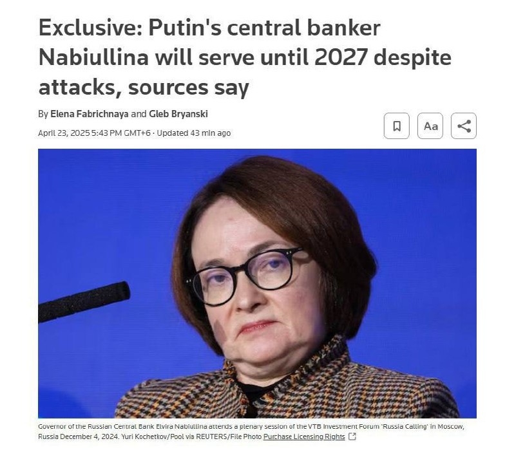516x450 pixels.
Task: Click the Yuri Kochetkov/Pool via REUTERS credit
Action: tap(191, 436)
